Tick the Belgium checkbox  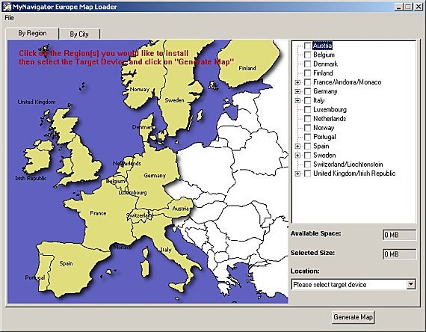[x=307, y=55]
